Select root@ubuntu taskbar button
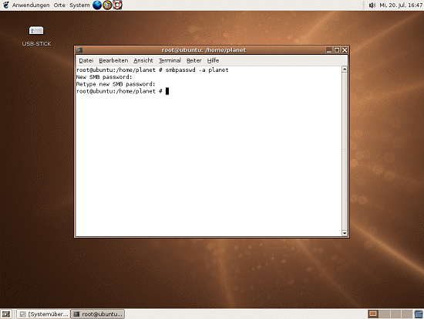Screen dimensions: 424x319 click(x=98, y=314)
